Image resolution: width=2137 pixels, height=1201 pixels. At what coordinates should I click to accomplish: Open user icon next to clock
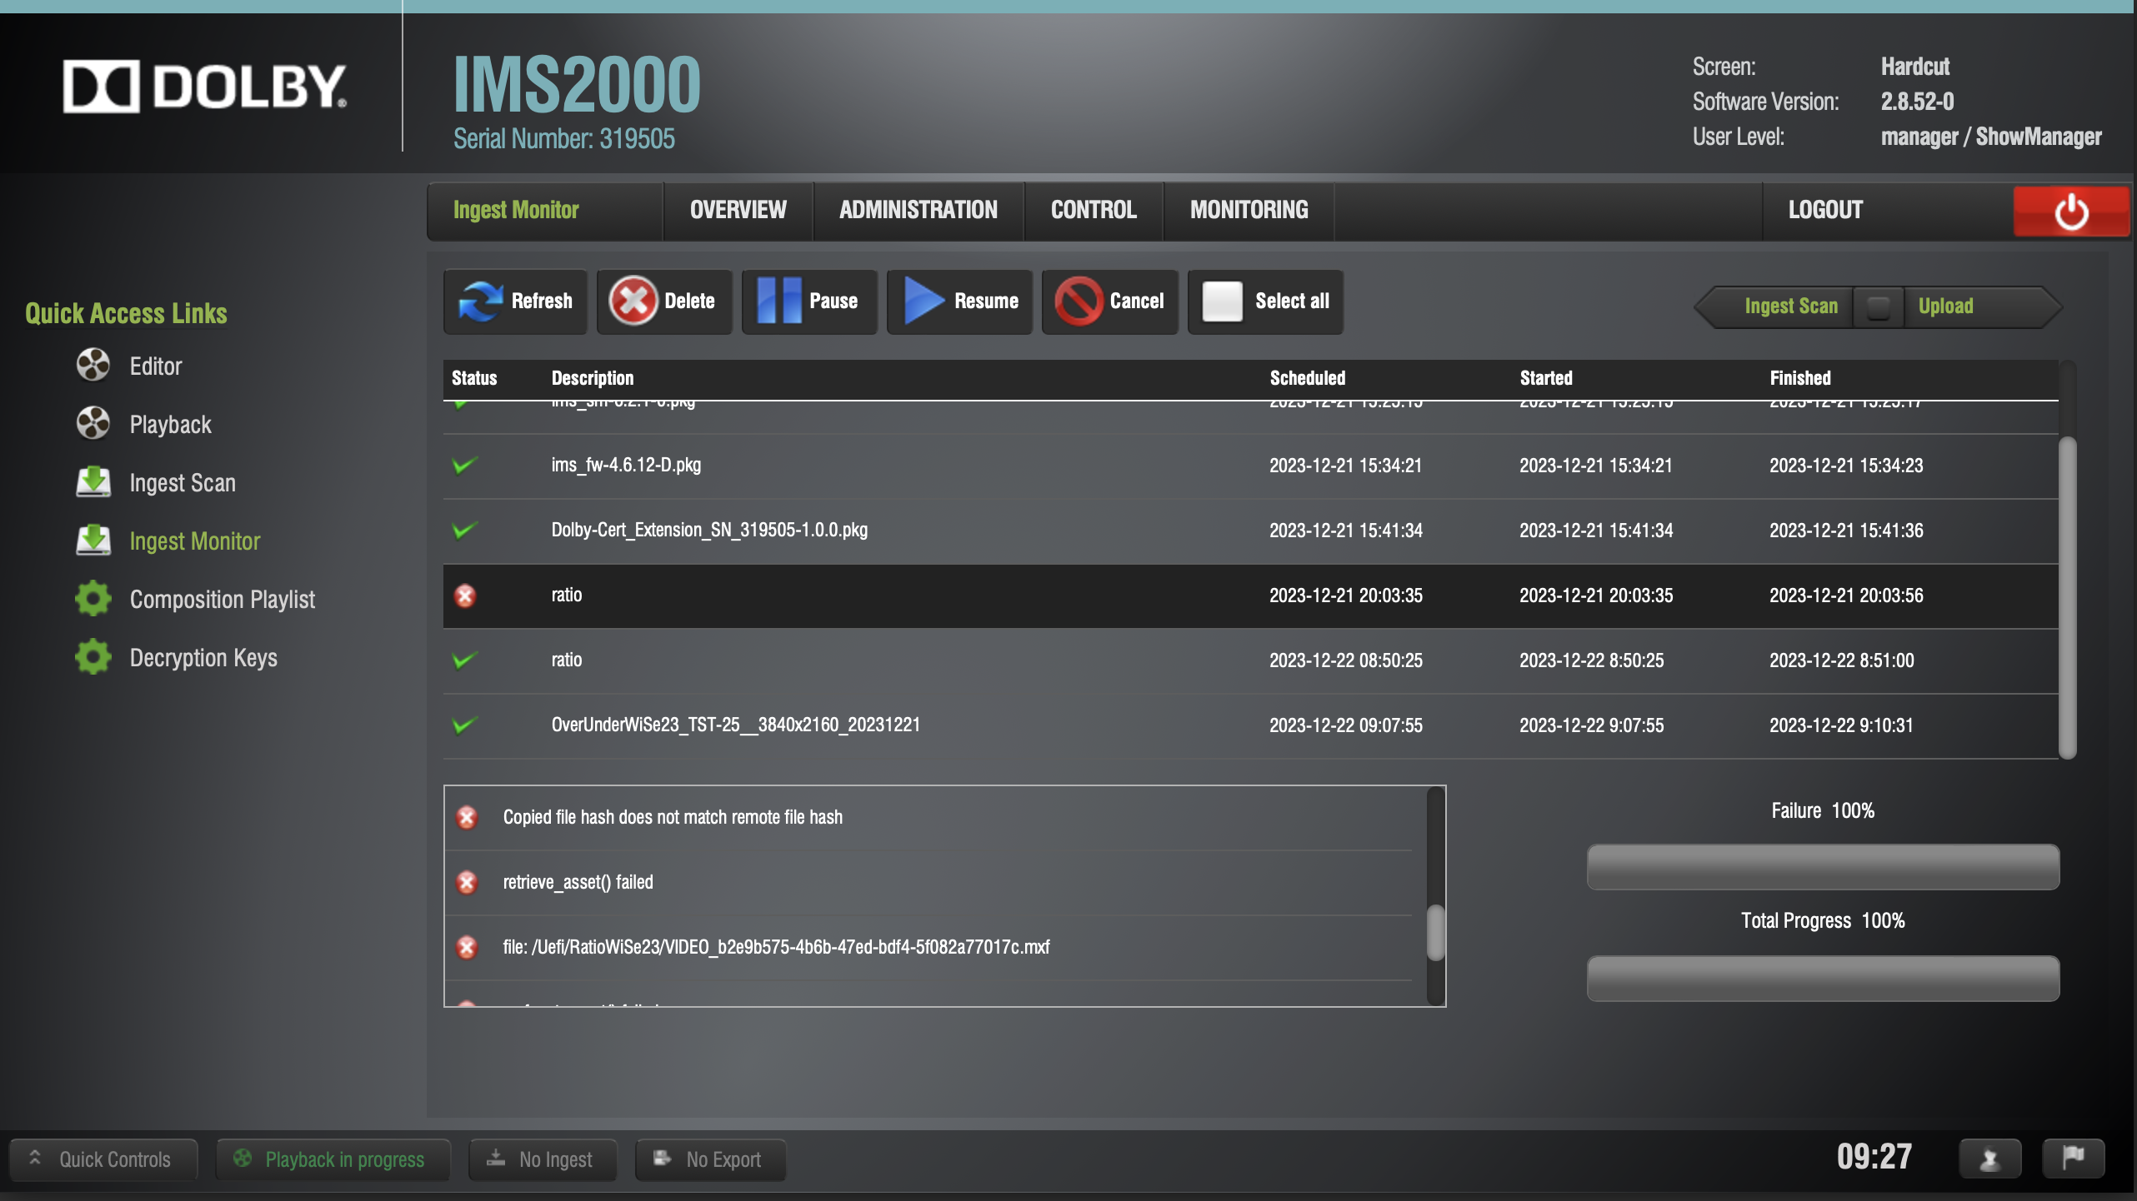tap(1989, 1159)
